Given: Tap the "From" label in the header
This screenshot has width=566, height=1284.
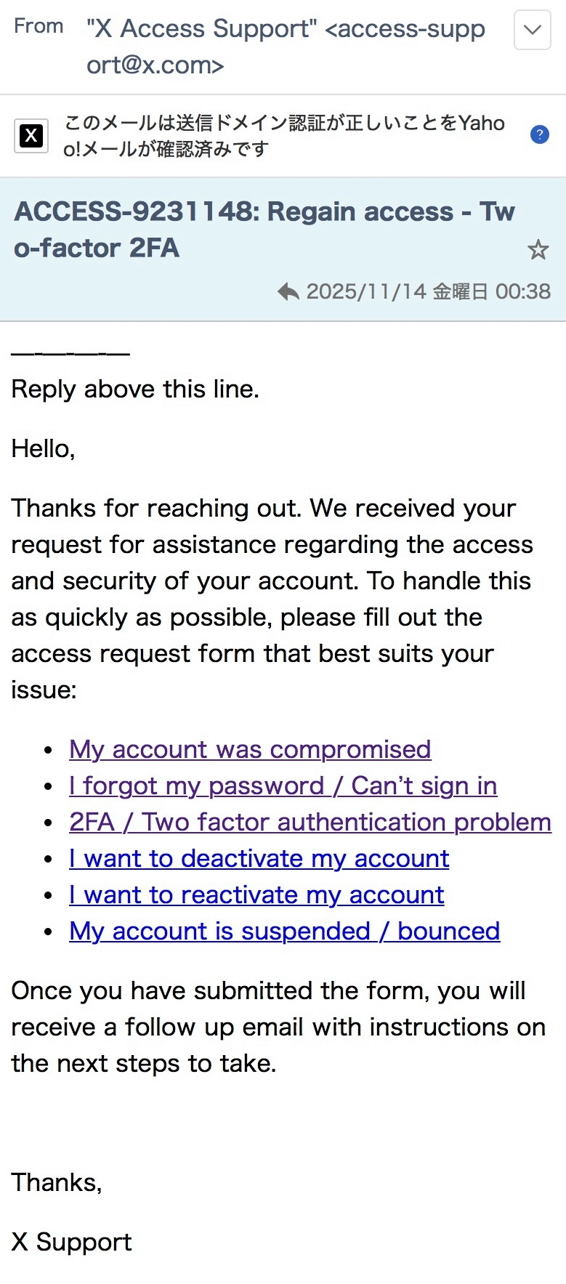Looking at the screenshot, I should [x=39, y=26].
